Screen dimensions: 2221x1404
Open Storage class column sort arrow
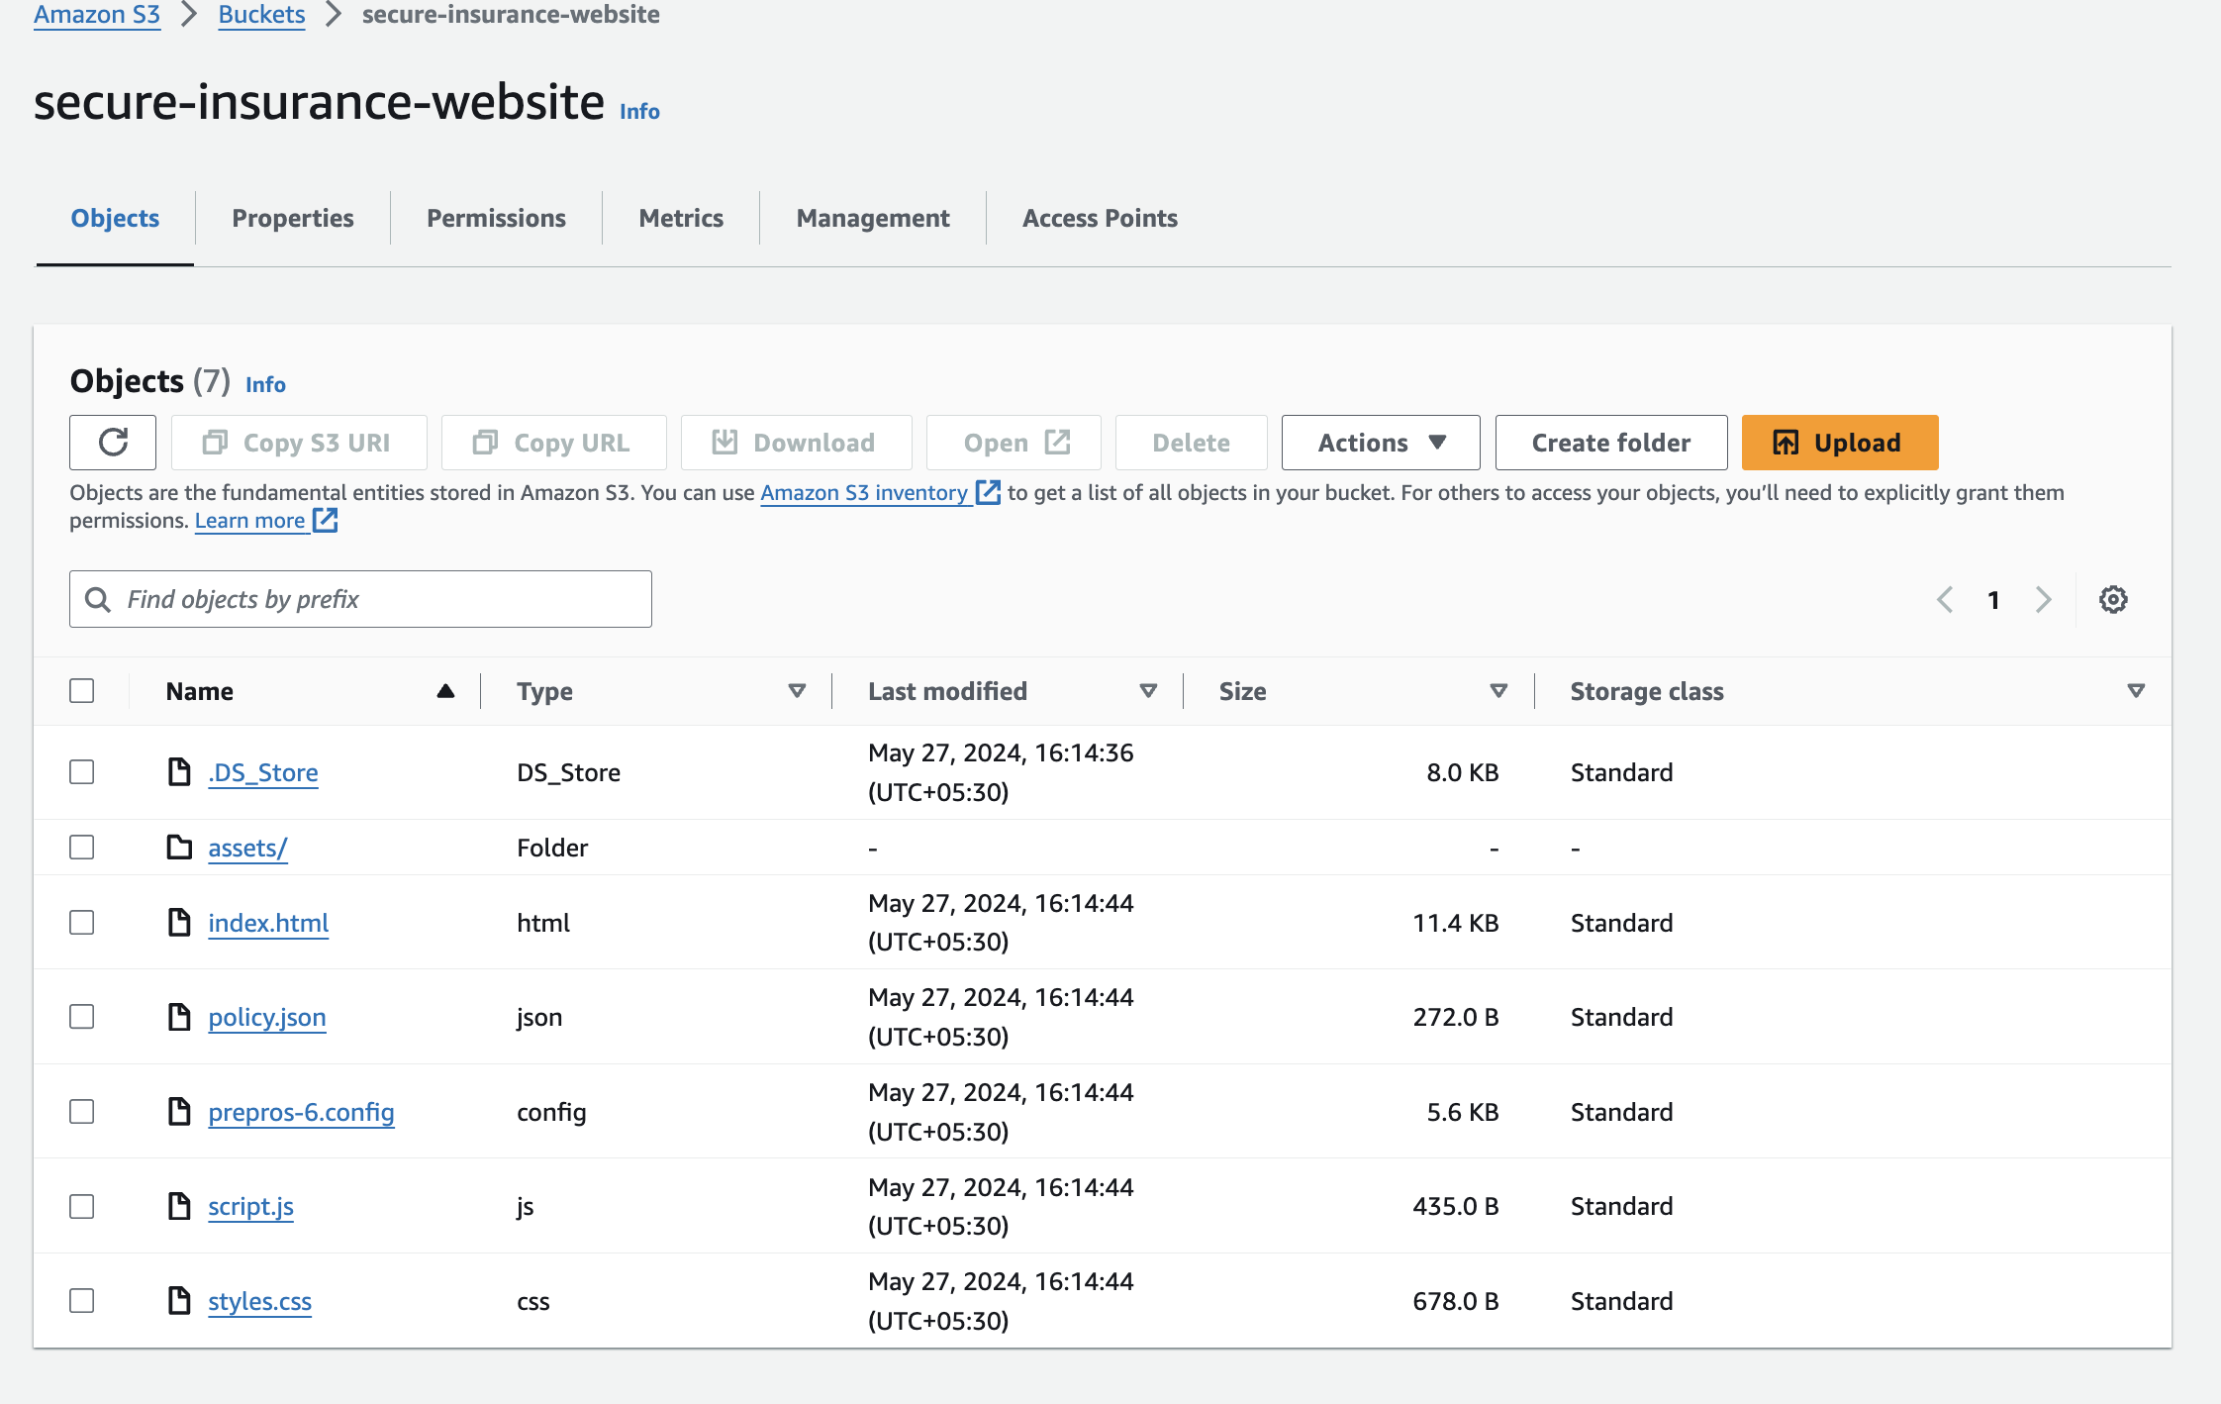click(2136, 691)
